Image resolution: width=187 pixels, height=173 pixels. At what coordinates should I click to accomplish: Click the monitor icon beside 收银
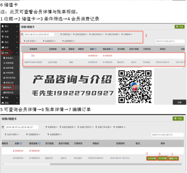[x=3, y=53]
